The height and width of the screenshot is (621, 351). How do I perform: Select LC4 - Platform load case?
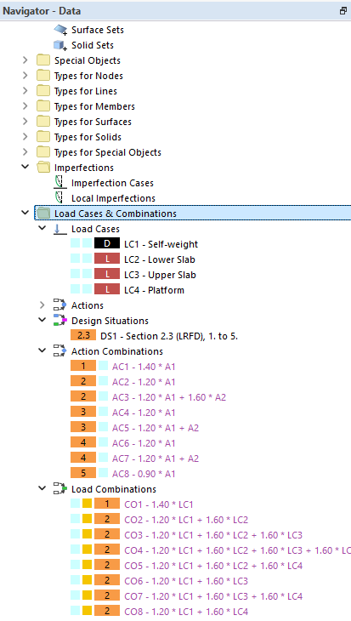point(154,290)
